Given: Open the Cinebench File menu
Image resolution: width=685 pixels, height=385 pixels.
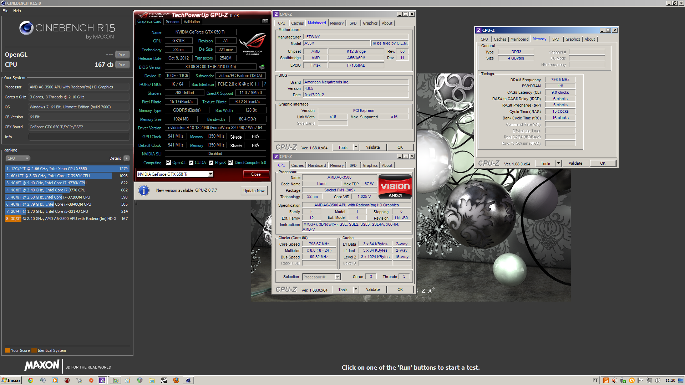Looking at the screenshot, I should tap(5, 11).
